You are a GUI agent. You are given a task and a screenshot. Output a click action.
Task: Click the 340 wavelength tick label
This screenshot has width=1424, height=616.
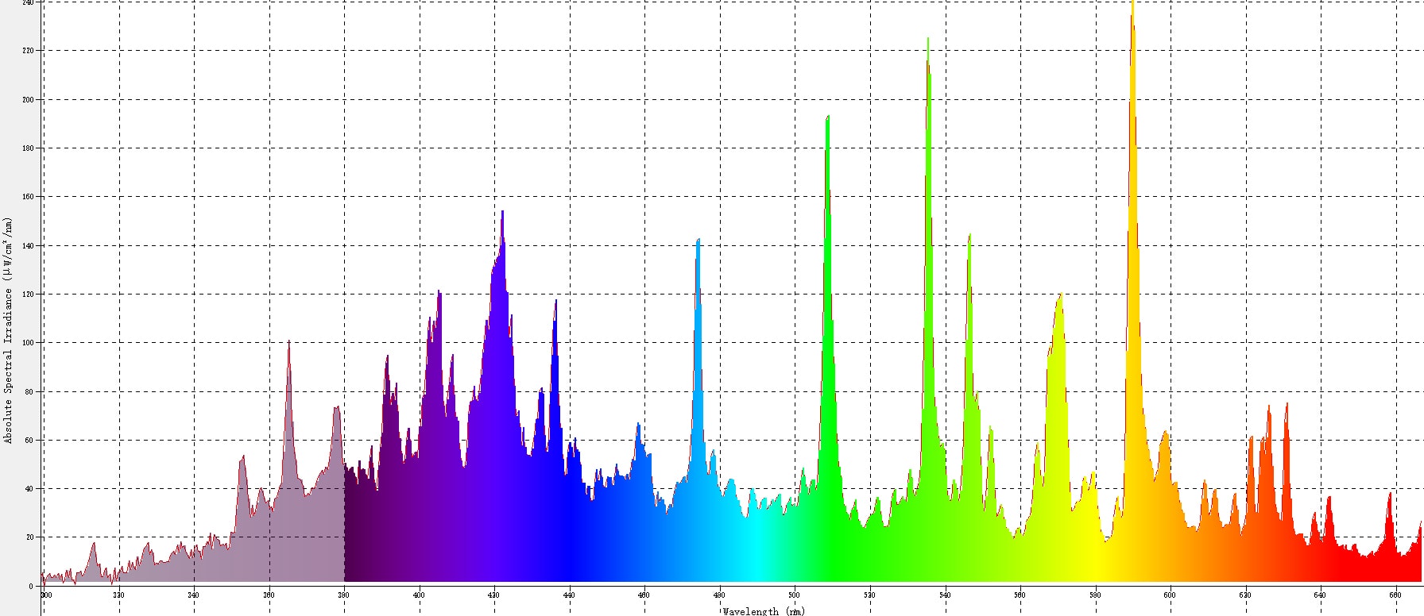pos(193,595)
